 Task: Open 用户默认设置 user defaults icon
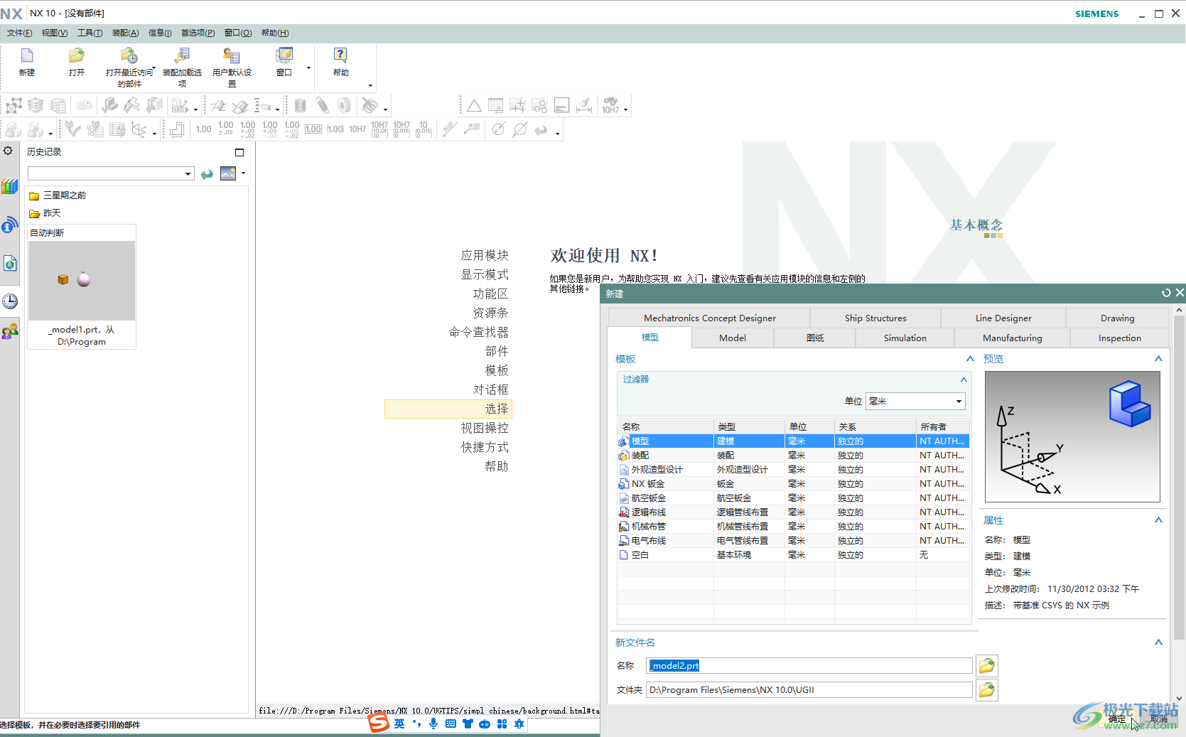pyautogui.click(x=232, y=56)
